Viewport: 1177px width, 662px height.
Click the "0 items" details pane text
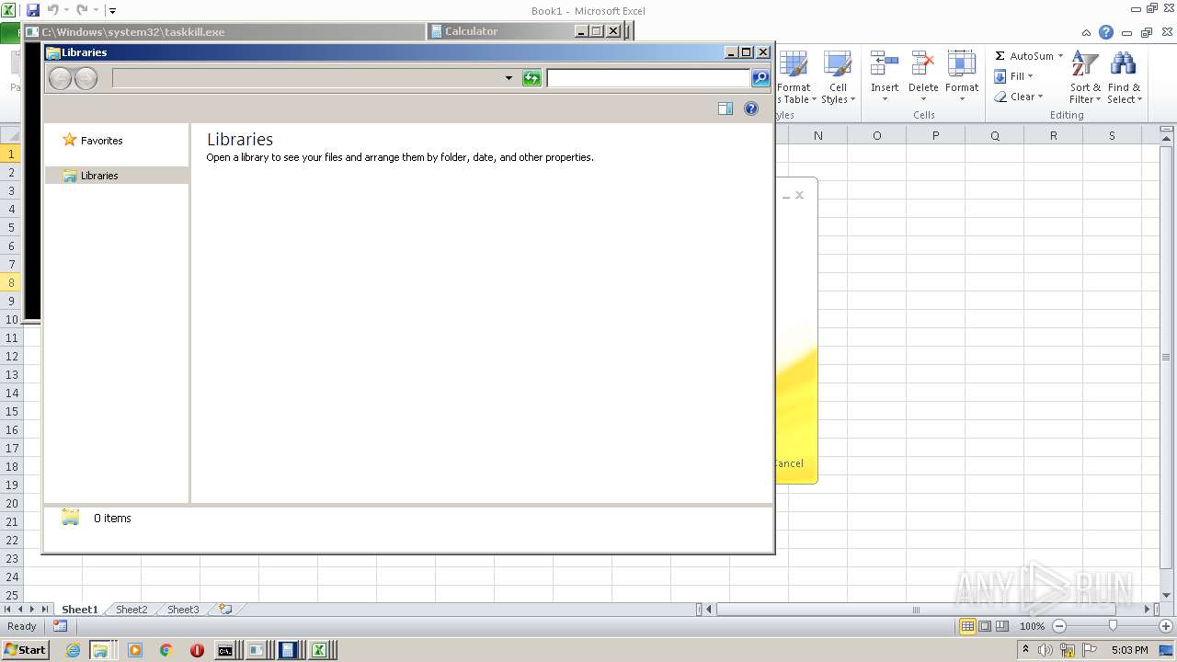(112, 519)
